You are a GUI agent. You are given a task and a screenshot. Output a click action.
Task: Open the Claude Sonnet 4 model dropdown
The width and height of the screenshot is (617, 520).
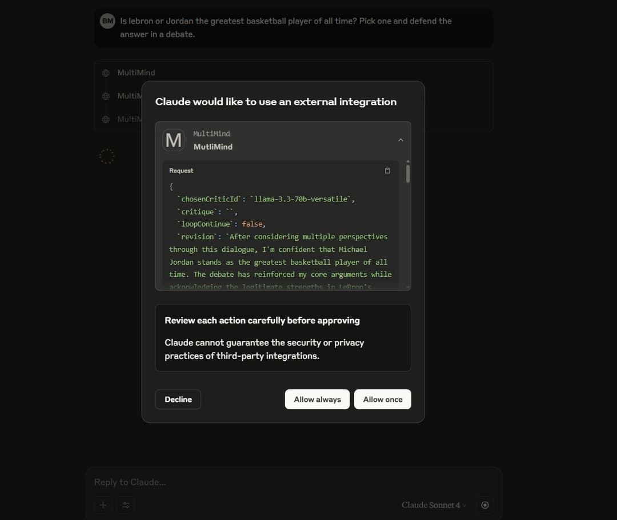coord(434,505)
